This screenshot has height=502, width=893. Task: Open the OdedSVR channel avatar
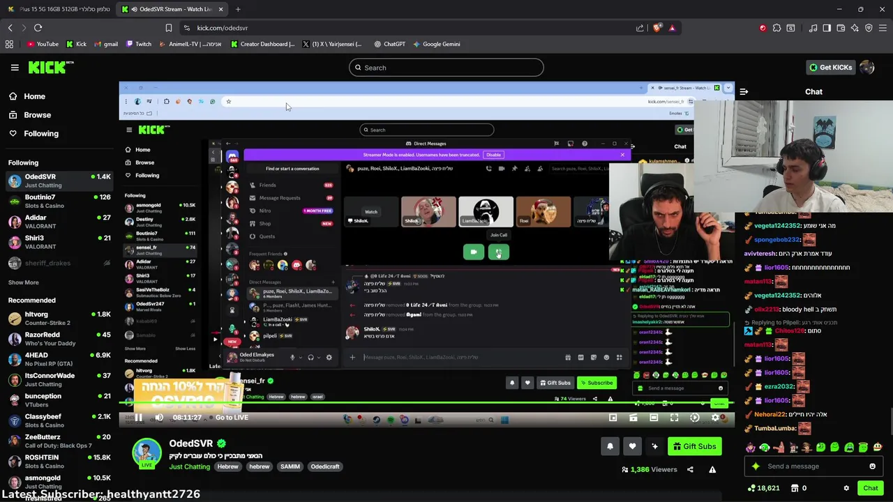pyautogui.click(x=147, y=452)
